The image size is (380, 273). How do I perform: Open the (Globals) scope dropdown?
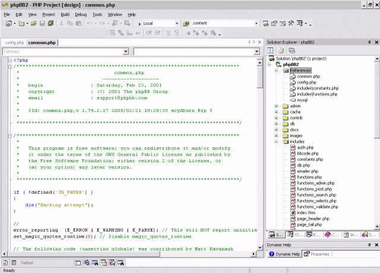tap(125, 52)
